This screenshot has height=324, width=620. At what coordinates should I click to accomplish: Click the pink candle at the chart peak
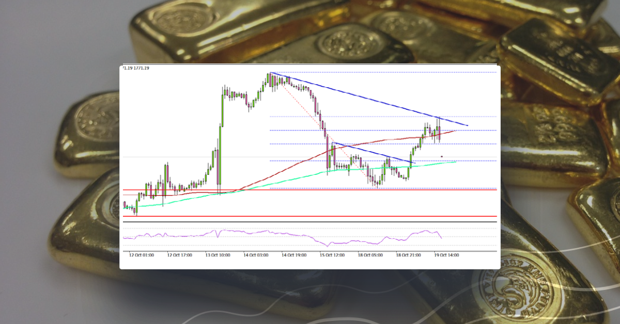pos(270,80)
